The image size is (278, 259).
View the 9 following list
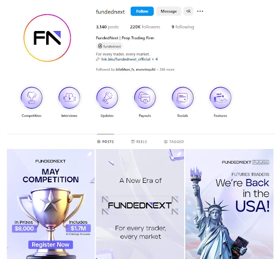tap(183, 27)
